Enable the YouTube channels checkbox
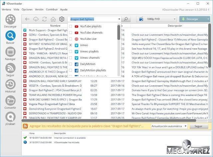 (x=71, y=33)
